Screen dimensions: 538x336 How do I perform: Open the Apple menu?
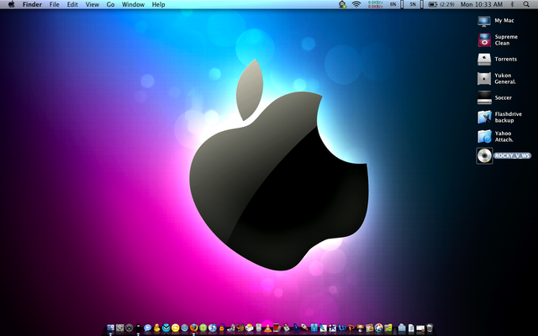point(11,4)
